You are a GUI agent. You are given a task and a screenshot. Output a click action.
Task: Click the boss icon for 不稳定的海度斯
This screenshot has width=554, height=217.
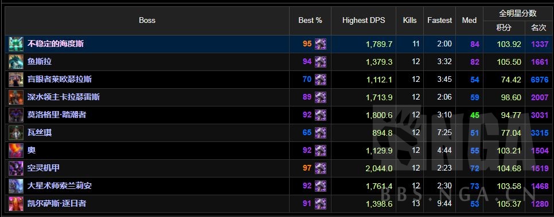[x=16, y=44]
